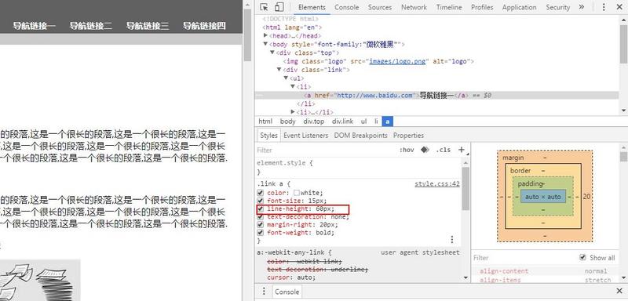
Task: Collapse the ul element node
Action: (286, 78)
